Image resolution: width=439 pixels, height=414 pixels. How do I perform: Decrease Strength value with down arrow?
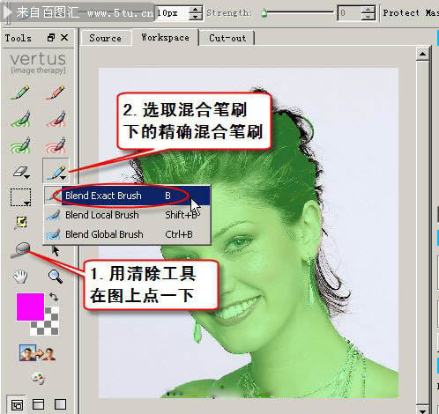pos(368,17)
